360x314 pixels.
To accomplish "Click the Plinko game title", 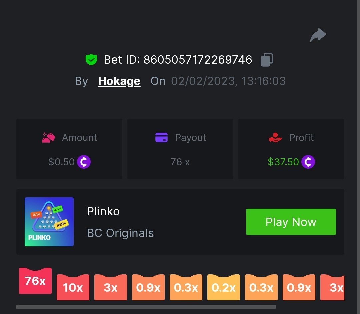I will tap(103, 211).
